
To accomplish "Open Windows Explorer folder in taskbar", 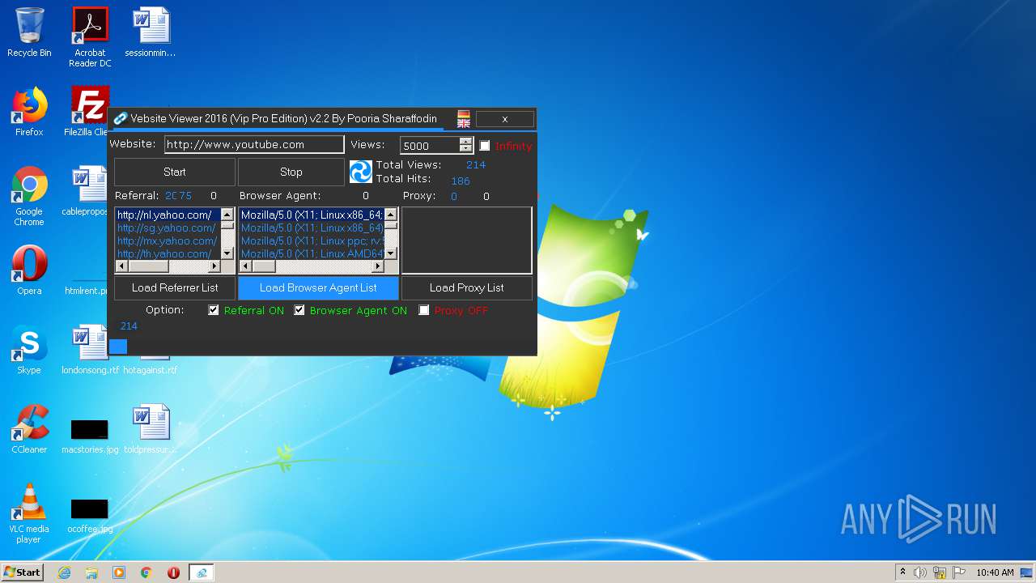I will point(91,572).
